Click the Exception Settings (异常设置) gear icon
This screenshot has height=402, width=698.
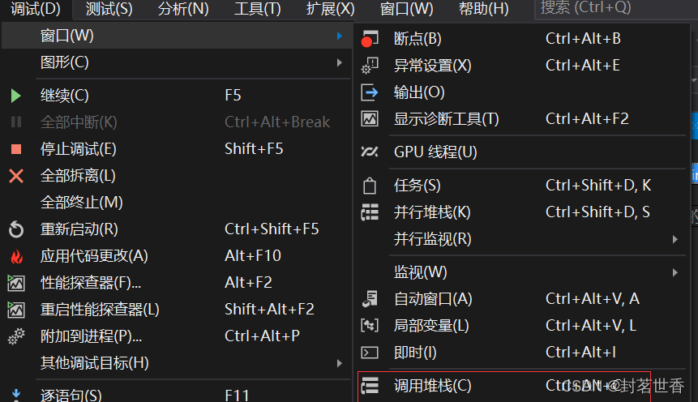point(370,66)
